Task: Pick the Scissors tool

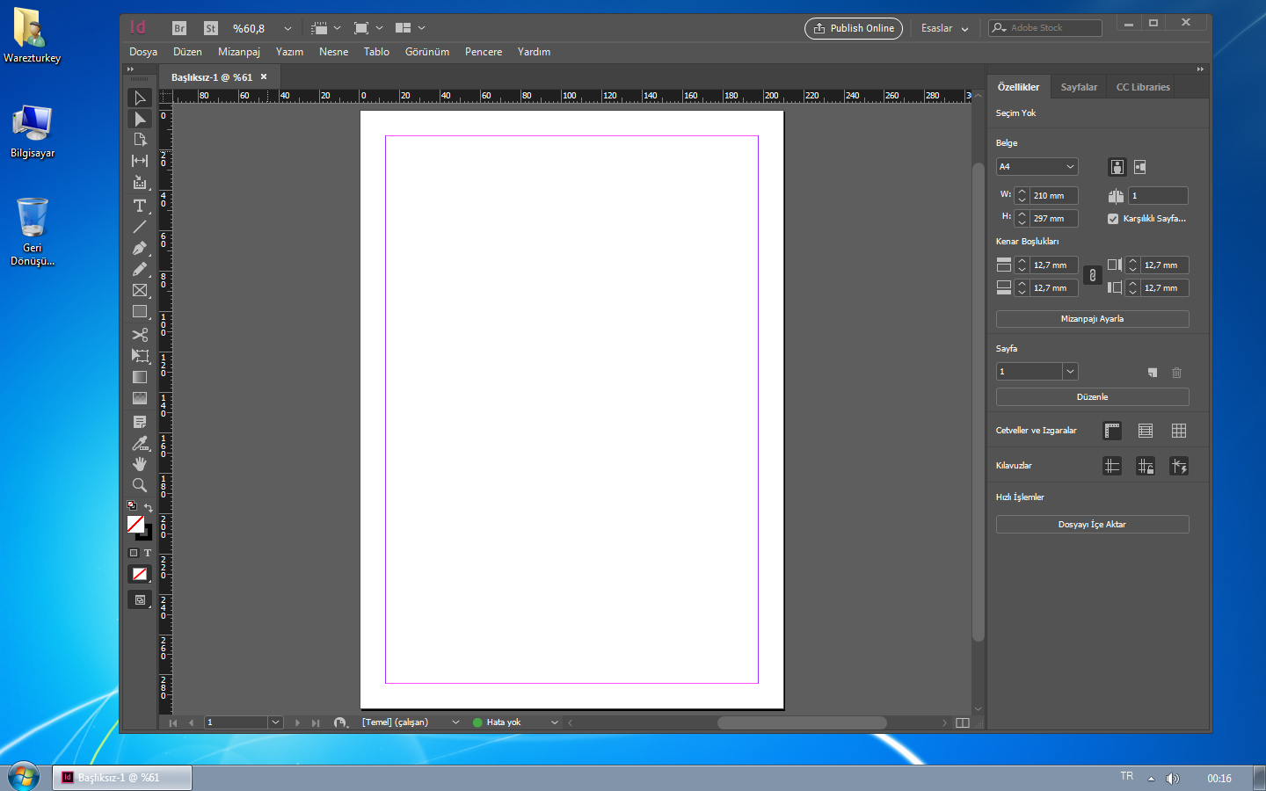Action: point(139,335)
